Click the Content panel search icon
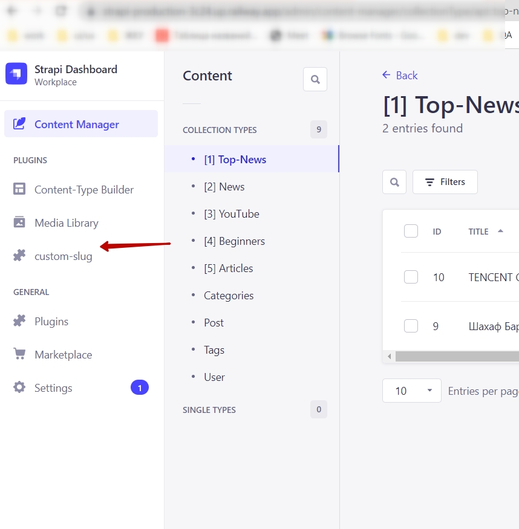The image size is (519, 529). (x=315, y=79)
